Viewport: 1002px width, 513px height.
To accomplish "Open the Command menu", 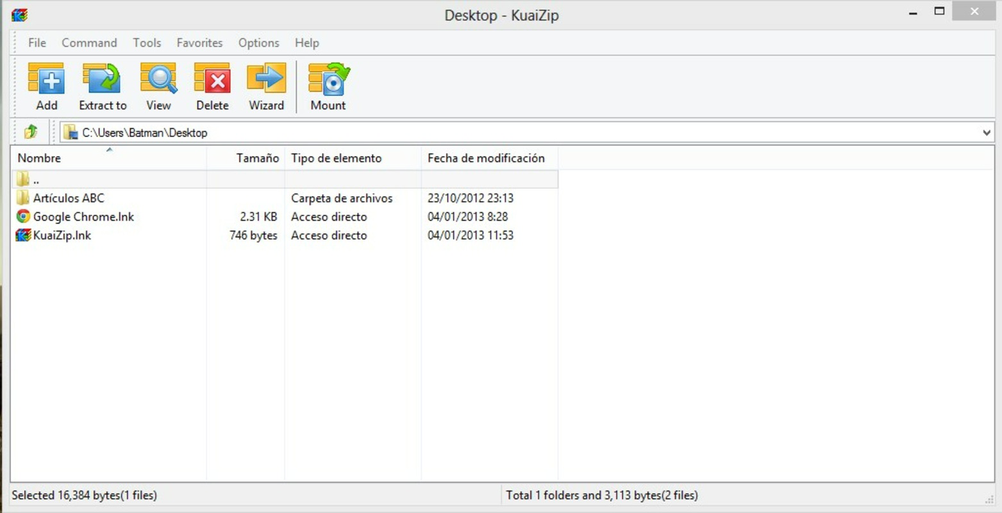I will (x=89, y=43).
